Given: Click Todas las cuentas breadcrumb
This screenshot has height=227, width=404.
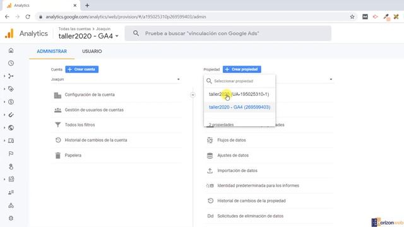Looking at the screenshot, I should point(74,29).
